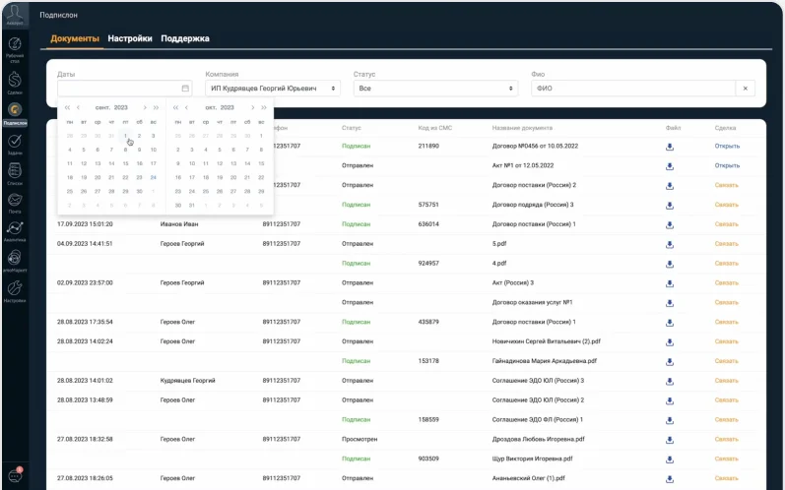The image size is (785, 490).
Task: Download Соглашение ЭДО ЮЛ (Россия) 3
Action: click(x=670, y=381)
